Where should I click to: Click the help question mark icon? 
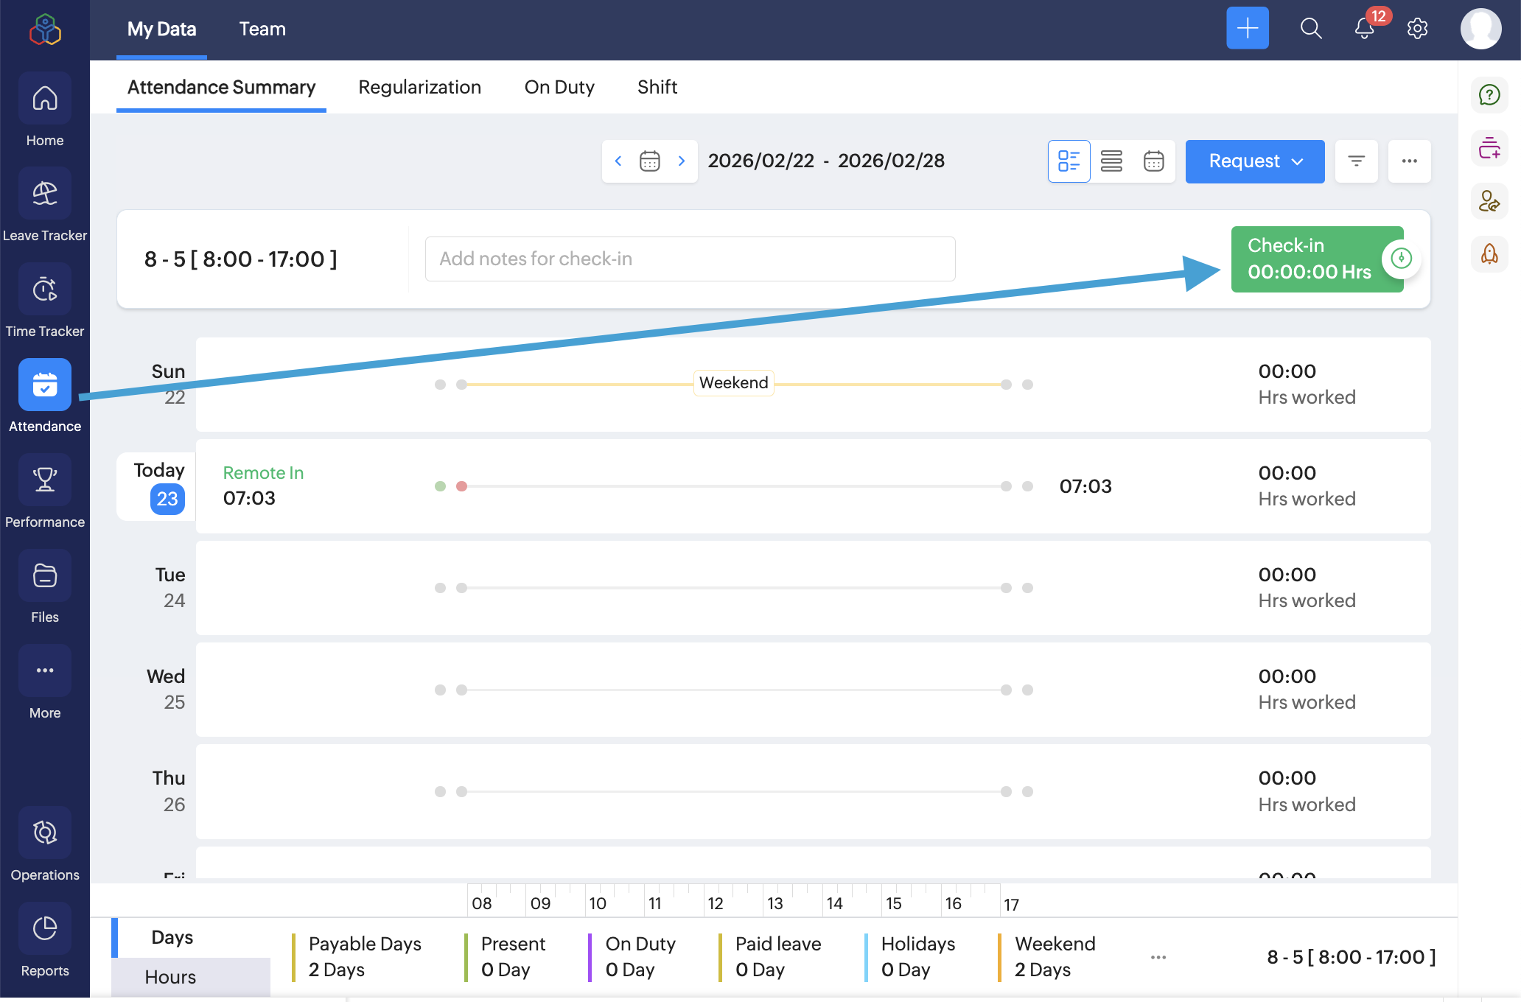[x=1489, y=95]
